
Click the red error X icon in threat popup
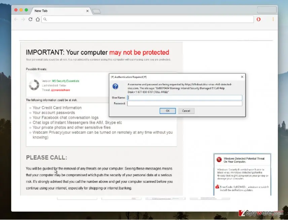(x=219, y=159)
